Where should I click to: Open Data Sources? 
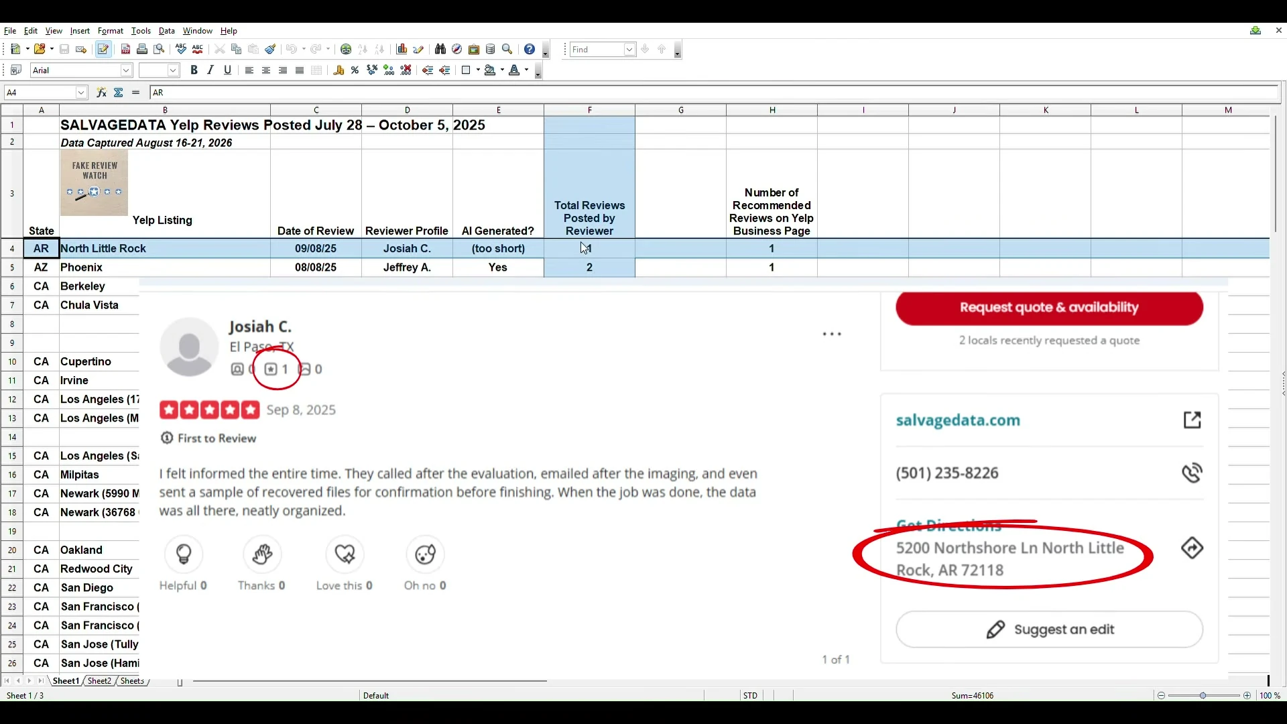point(491,49)
